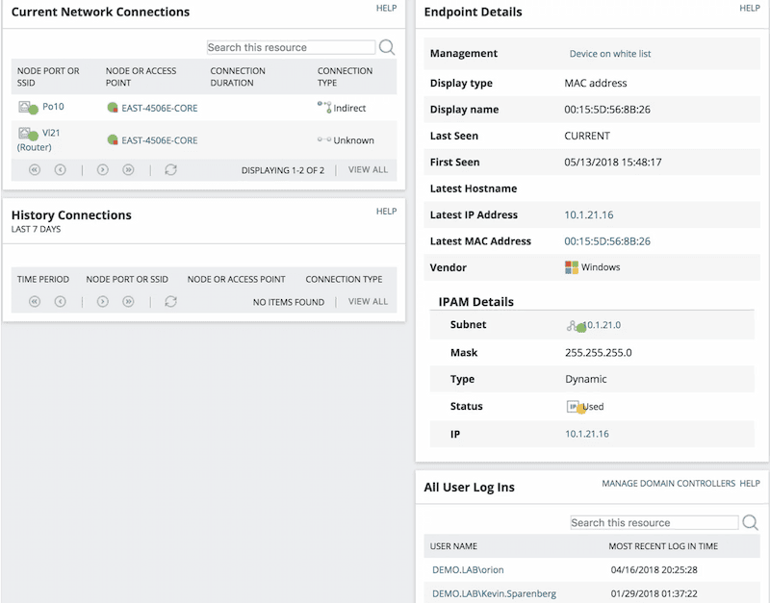The width and height of the screenshot is (770, 603).
Task: Click next page arrow in History Connections
Action: pos(102,301)
